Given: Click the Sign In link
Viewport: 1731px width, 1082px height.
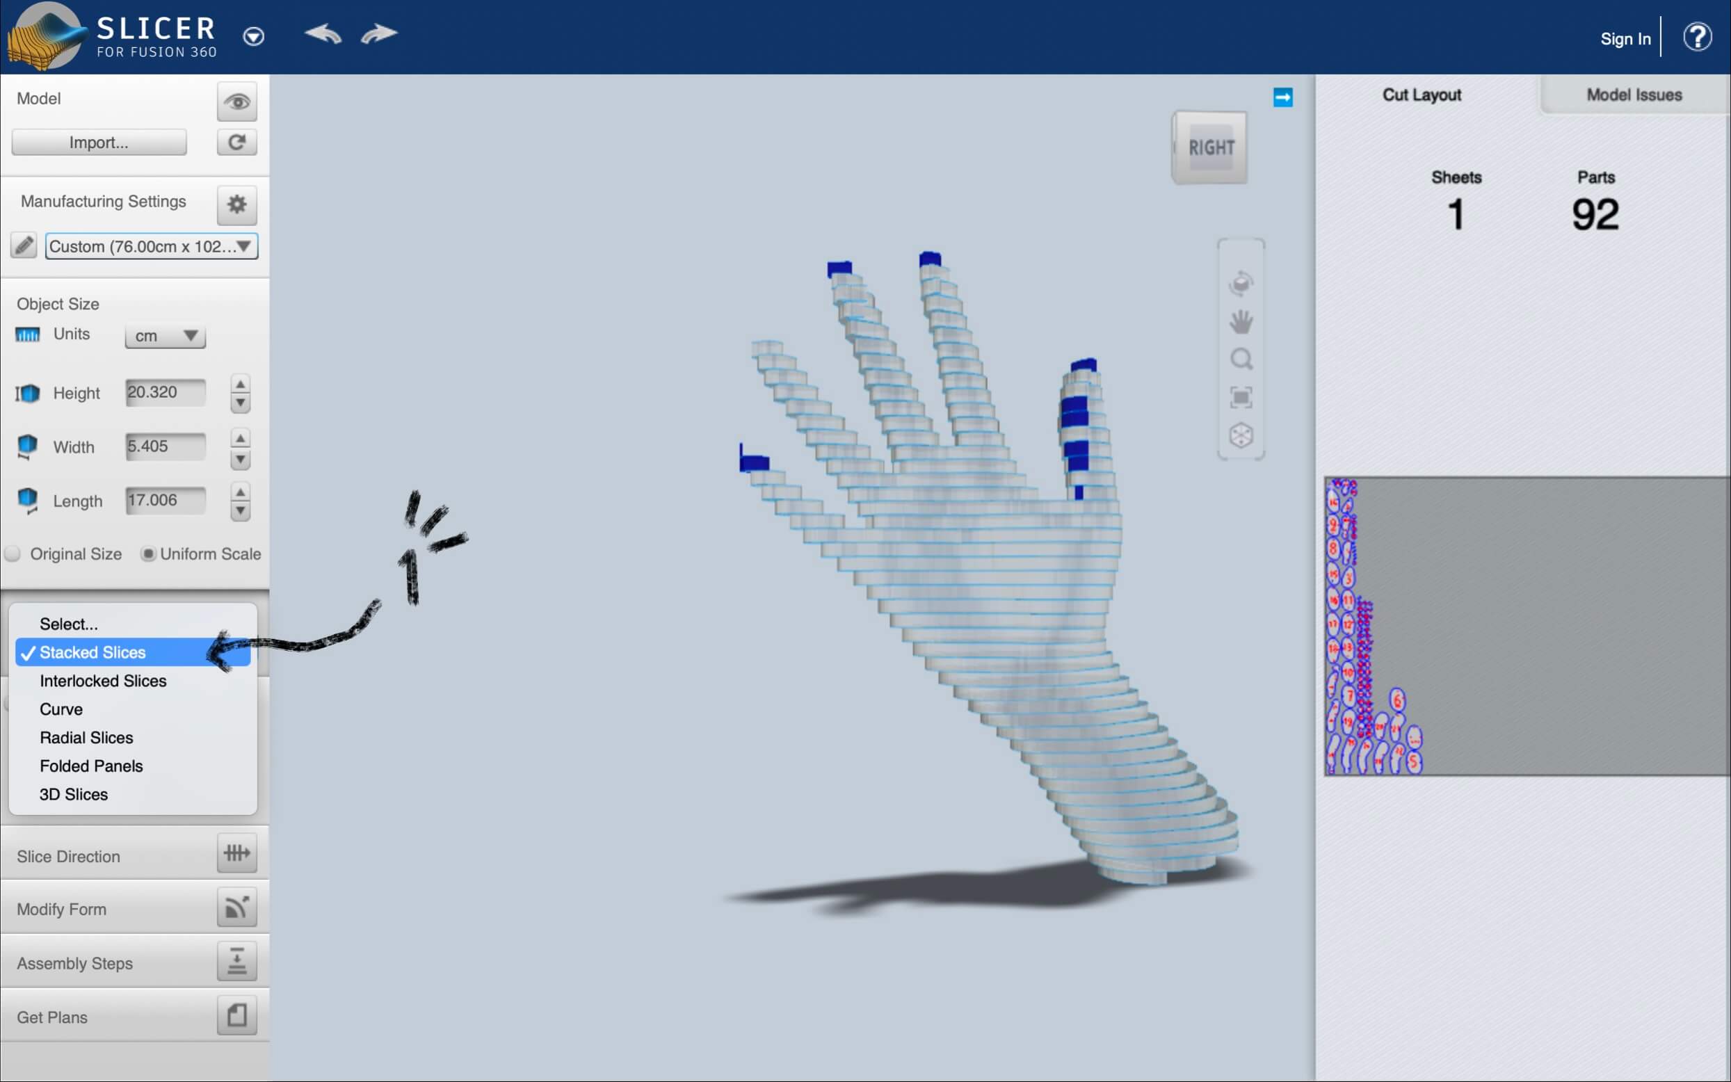Looking at the screenshot, I should click(1625, 39).
